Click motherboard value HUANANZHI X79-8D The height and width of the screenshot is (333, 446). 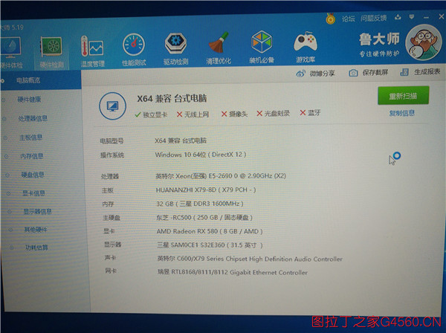coord(206,190)
